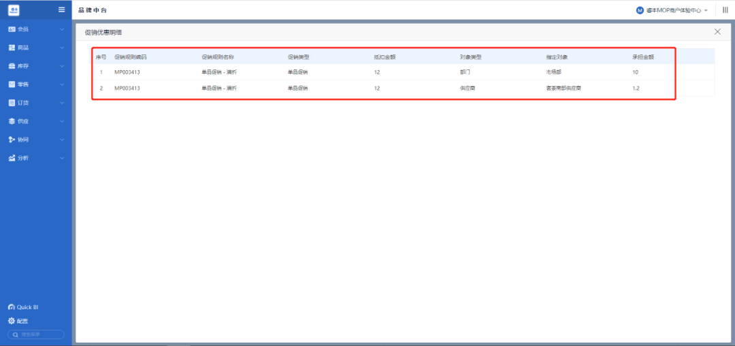This screenshot has height=346, width=735.
Task: Click the 抵扣金额 column header
Action: click(385, 57)
